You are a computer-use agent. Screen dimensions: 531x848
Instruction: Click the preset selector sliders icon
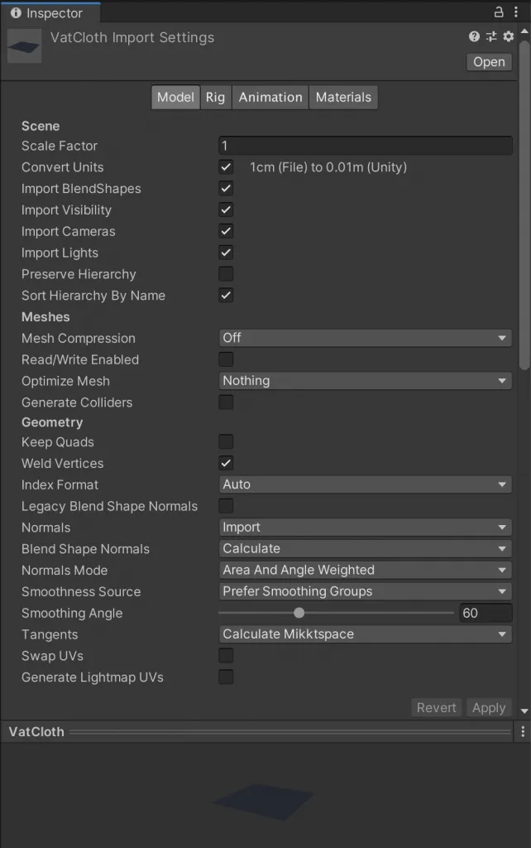click(491, 36)
